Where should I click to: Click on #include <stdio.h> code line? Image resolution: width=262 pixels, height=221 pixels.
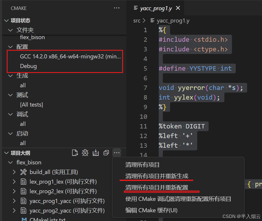pyautogui.click(x=193, y=40)
